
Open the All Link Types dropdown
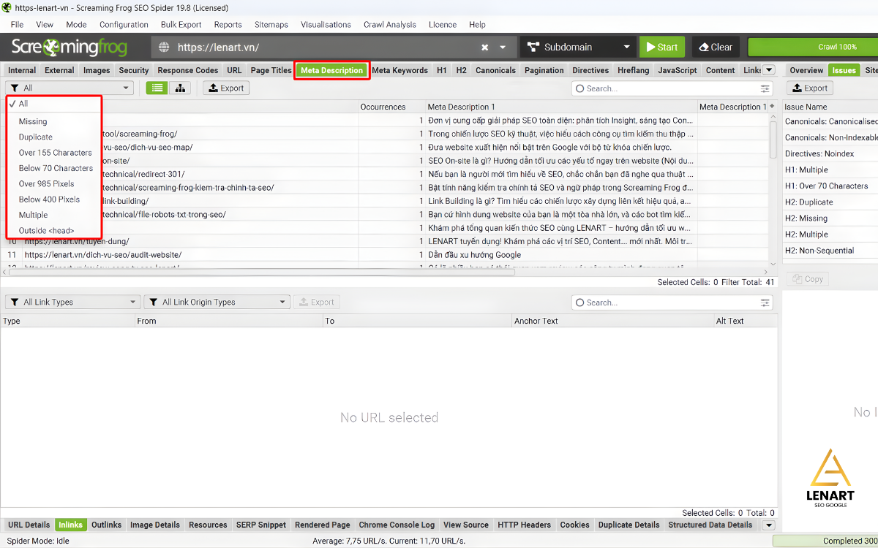point(72,302)
